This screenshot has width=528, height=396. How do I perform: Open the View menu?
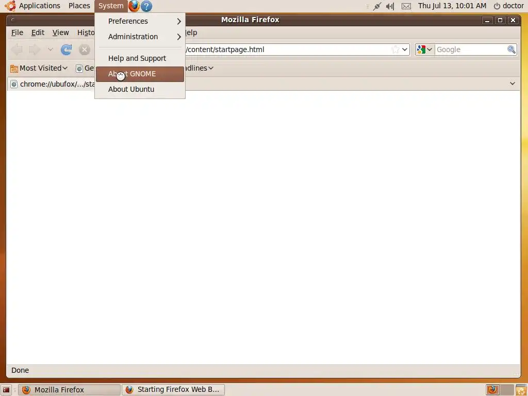point(61,32)
